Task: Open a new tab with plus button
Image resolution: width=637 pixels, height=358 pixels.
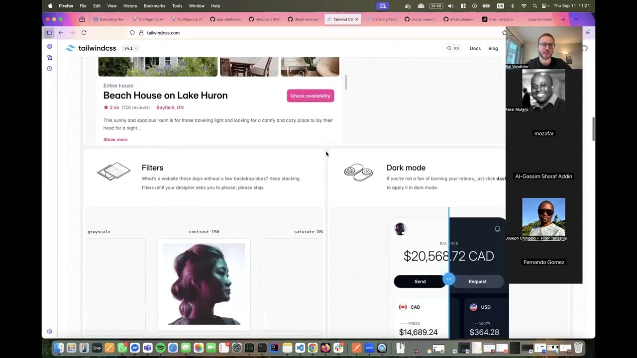Action: pyautogui.click(x=563, y=19)
